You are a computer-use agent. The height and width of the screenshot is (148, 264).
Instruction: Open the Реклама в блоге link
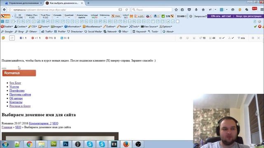click(x=20, y=106)
